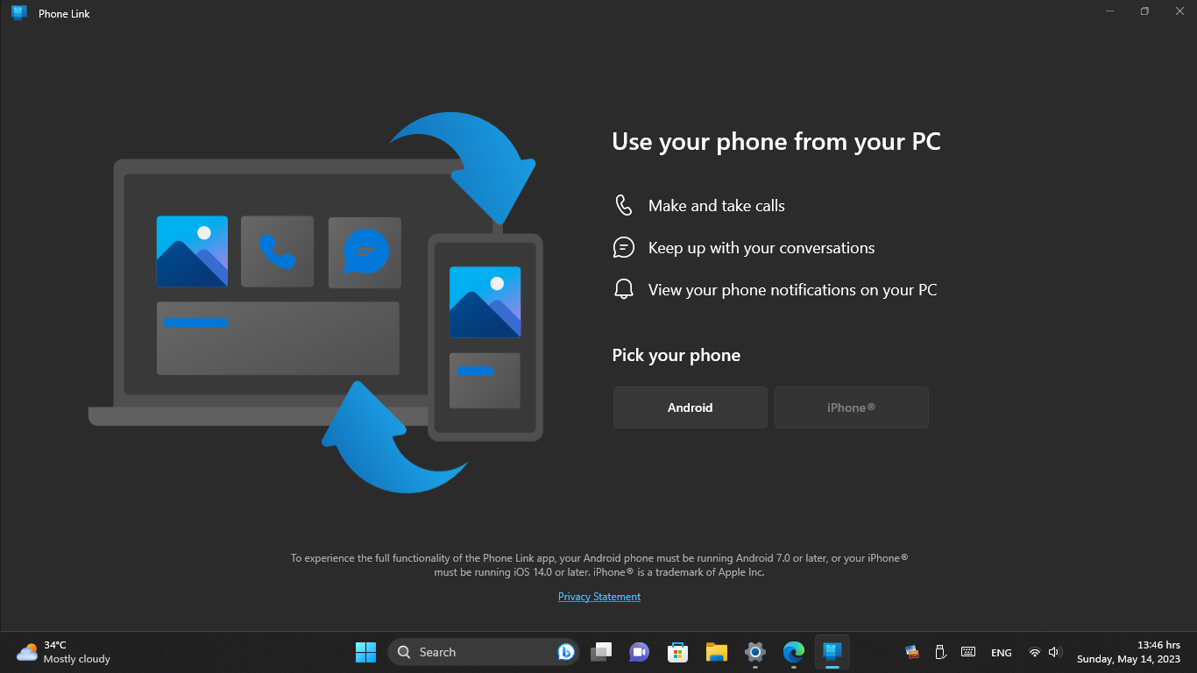Click the Safely Remove Hardware USB icon
The image size is (1197, 673).
pyautogui.click(x=940, y=652)
